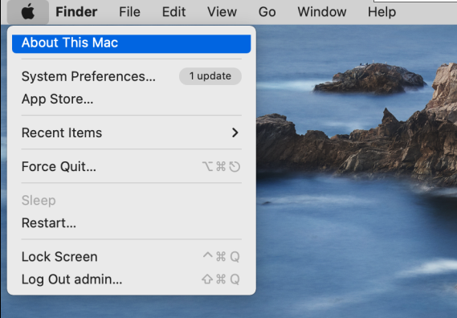
Task: Select Force Quit… from the menu
Action: click(132, 166)
